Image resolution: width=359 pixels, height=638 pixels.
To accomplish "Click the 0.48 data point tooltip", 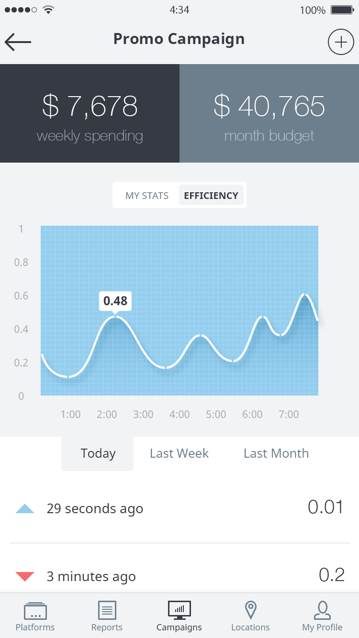I will 115,301.
